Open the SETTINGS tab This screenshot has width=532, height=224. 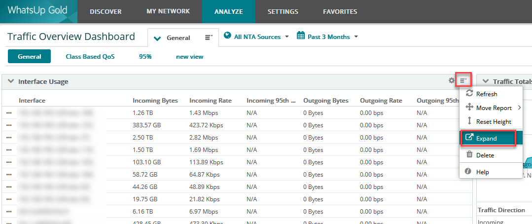pos(283,11)
